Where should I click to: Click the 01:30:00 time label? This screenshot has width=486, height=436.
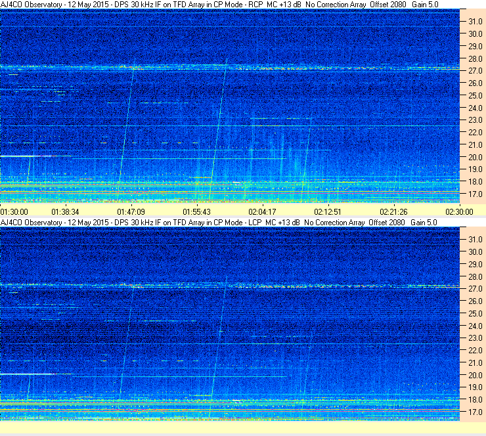coord(14,212)
